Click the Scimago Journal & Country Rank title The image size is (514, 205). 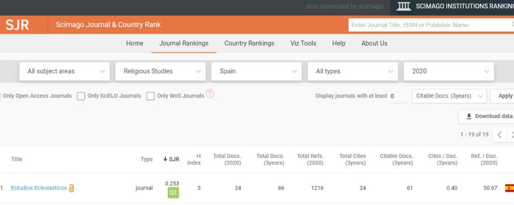tap(108, 25)
